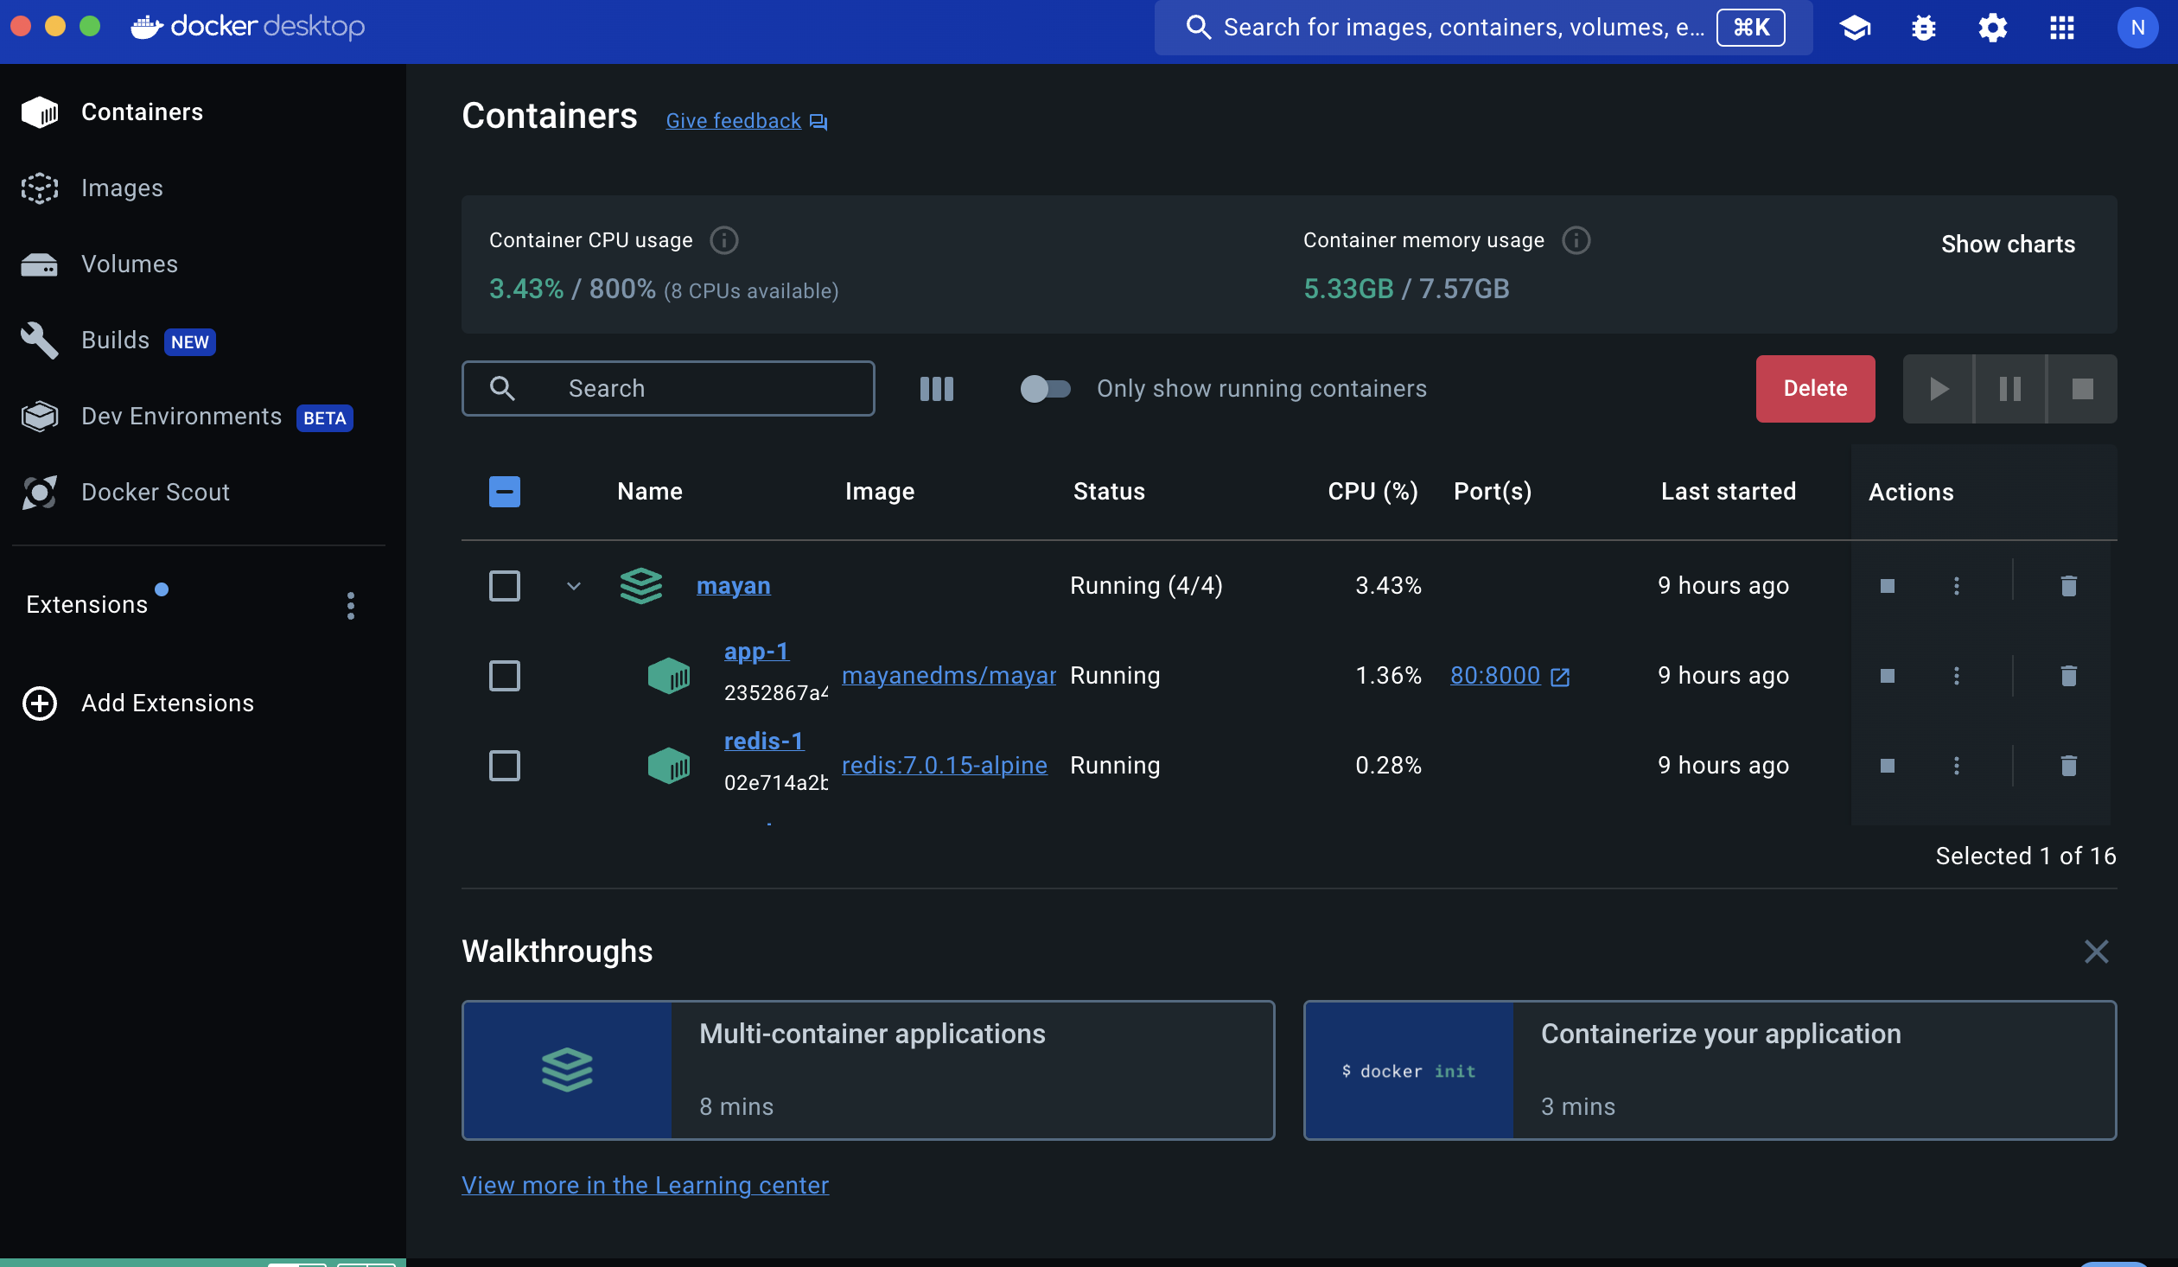Check the app-1 row checkbox
Image resolution: width=2178 pixels, height=1267 pixels.
[505, 676]
